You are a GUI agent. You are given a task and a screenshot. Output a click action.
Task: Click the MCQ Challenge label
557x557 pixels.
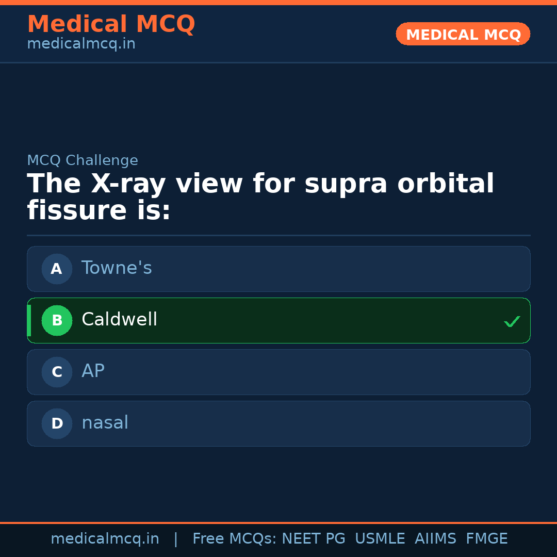83,160
